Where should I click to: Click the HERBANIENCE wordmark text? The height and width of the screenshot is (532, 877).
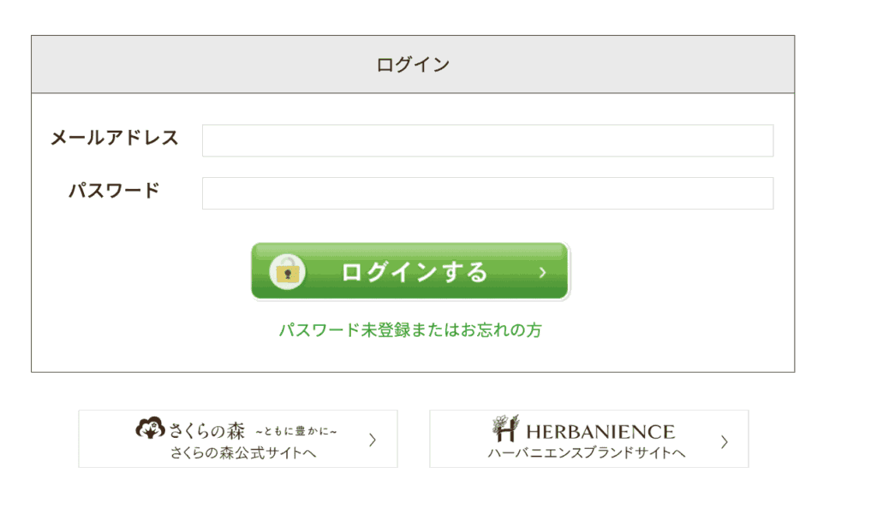(600, 432)
